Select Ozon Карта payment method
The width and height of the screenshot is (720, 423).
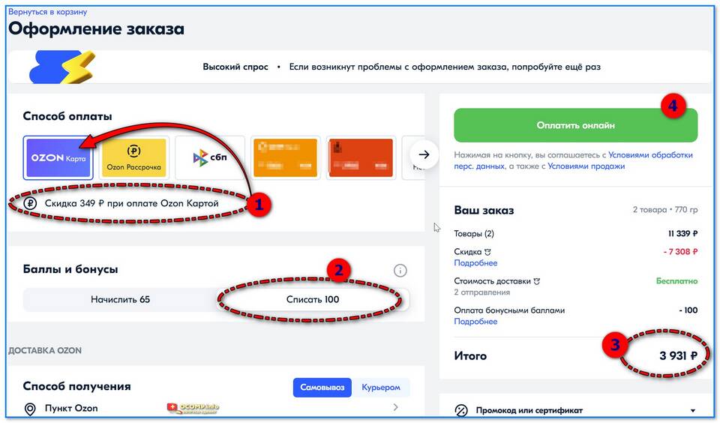pyautogui.click(x=58, y=158)
